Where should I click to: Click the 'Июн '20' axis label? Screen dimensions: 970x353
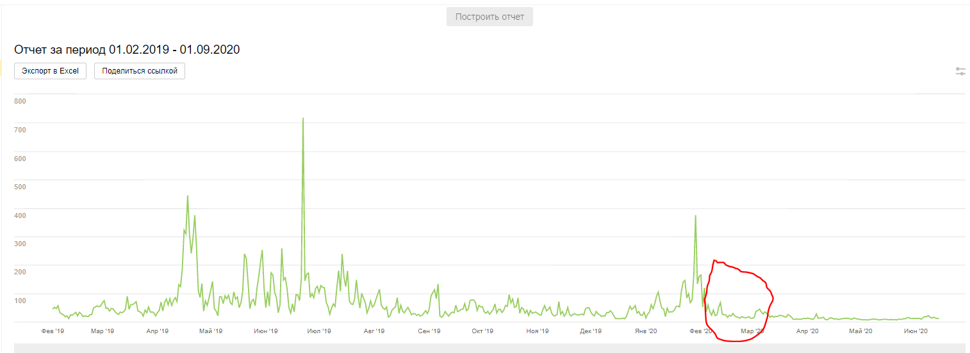pyautogui.click(x=916, y=331)
